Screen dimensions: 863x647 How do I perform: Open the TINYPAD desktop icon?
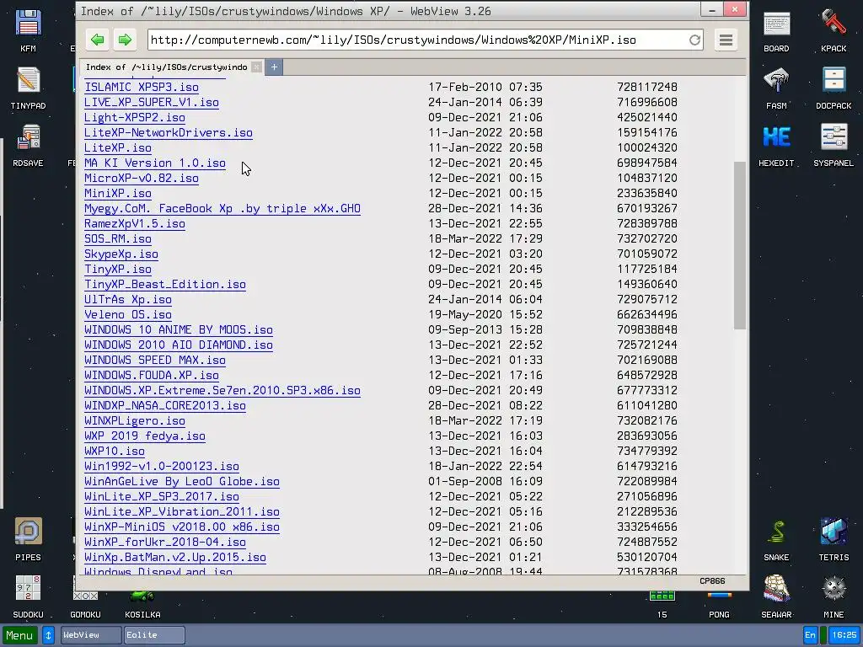(x=28, y=88)
